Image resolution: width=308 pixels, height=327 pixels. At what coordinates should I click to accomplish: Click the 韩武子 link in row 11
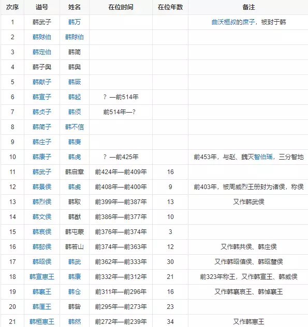[42, 172]
